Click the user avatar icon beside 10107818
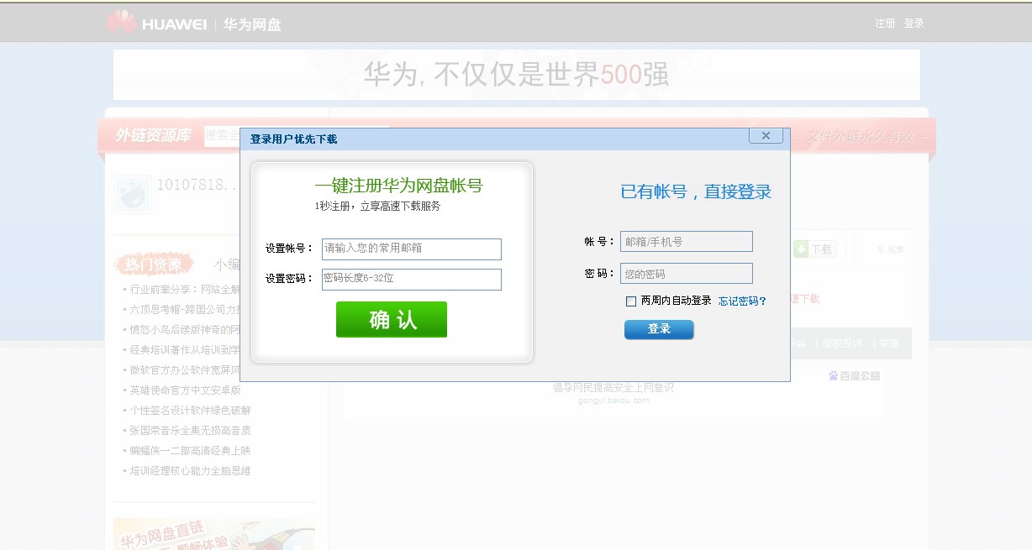 pyautogui.click(x=133, y=195)
